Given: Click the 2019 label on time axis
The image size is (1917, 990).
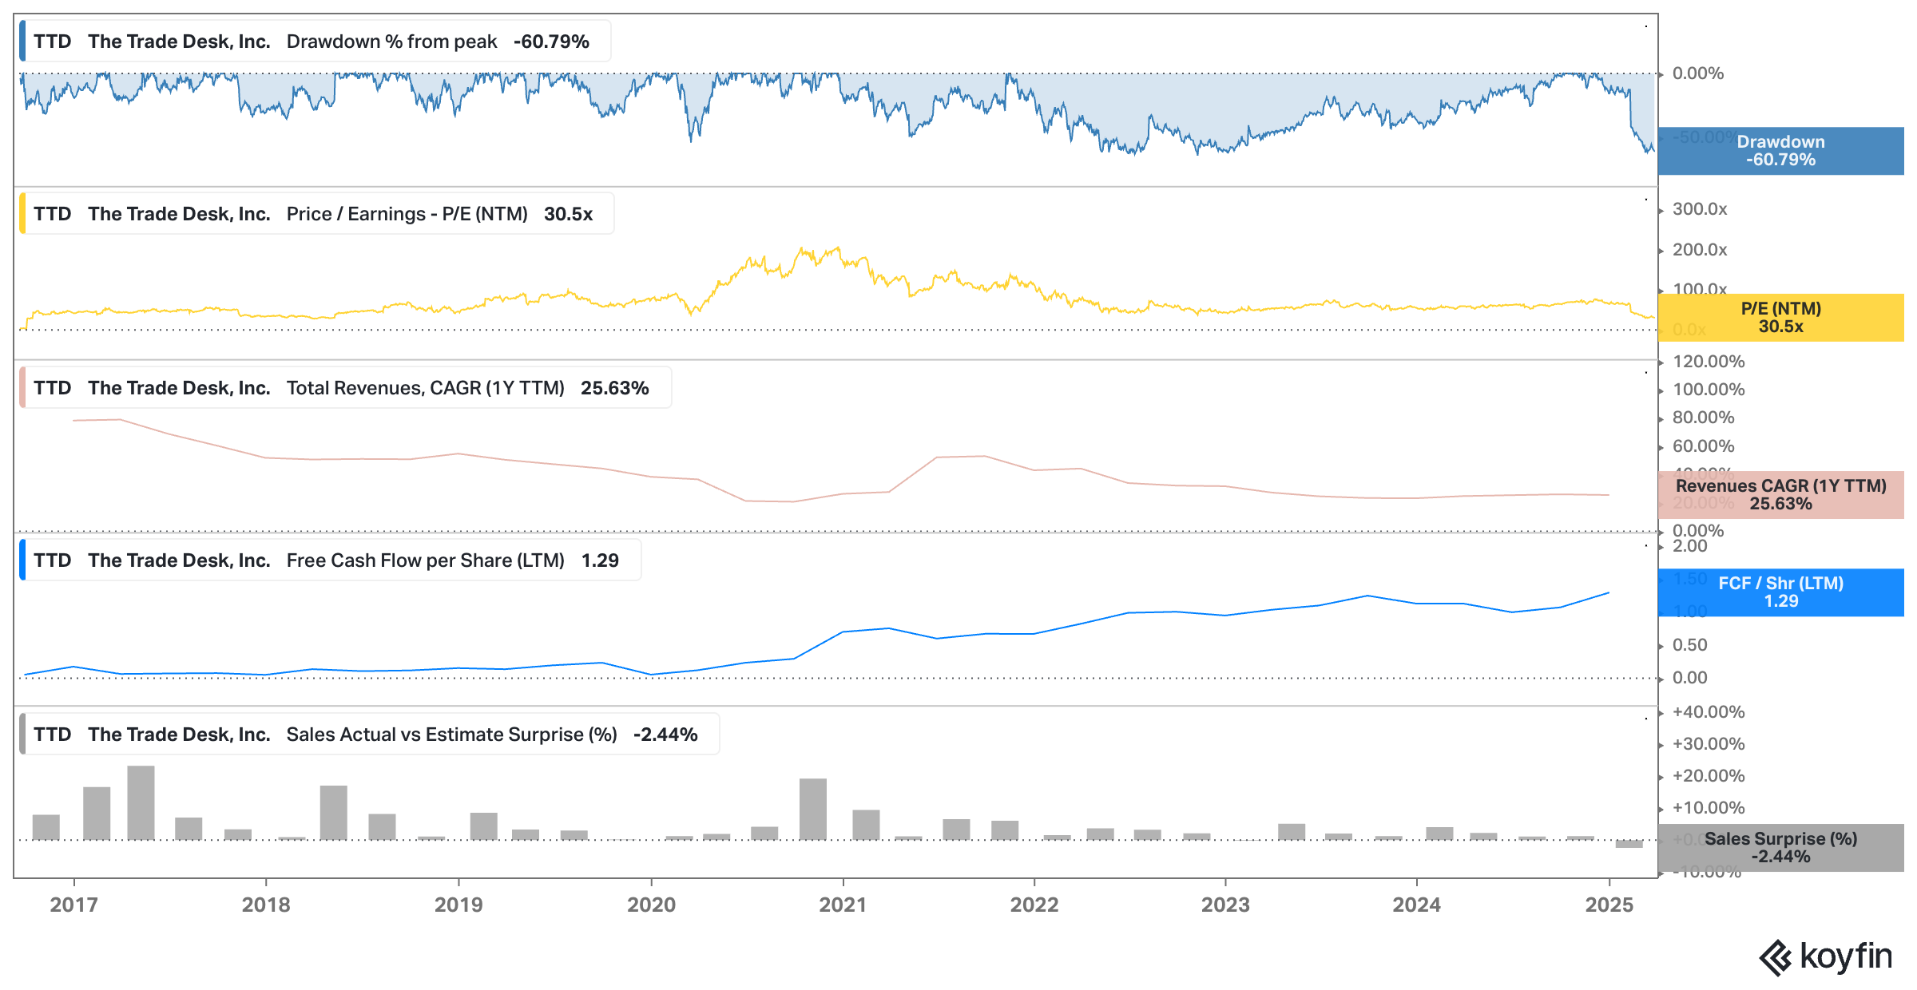Looking at the screenshot, I should coord(458,905).
